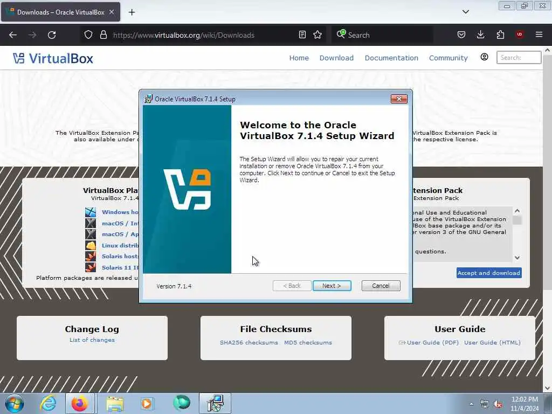This screenshot has height=414, width=552.
Task: Open the SHA256 checksums link
Action: pyautogui.click(x=249, y=342)
